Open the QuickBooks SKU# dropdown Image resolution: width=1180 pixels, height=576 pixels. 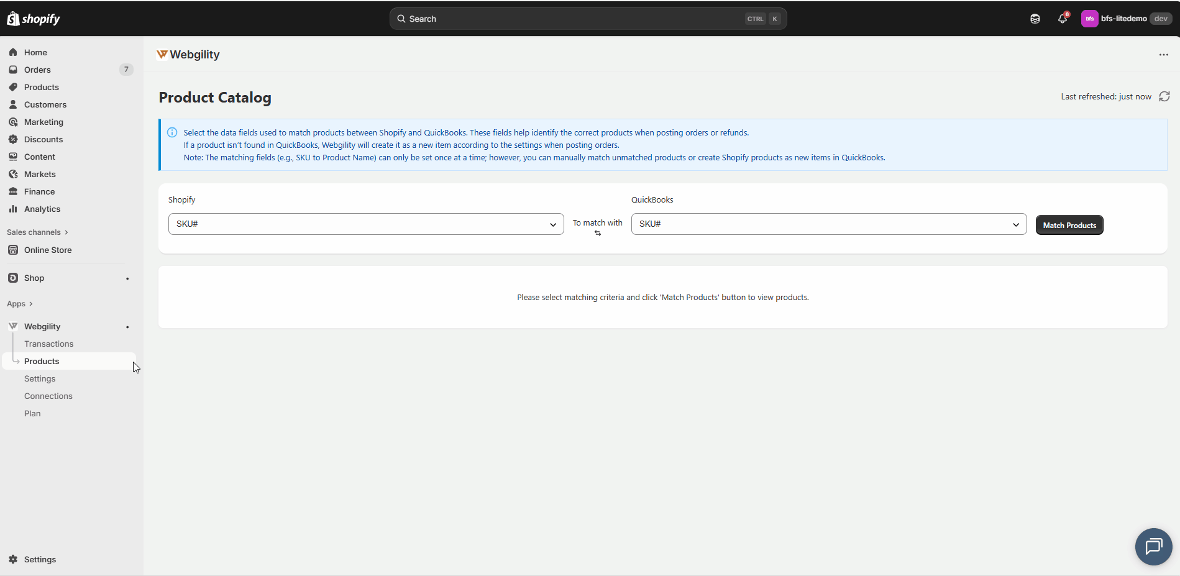point(828,224)
